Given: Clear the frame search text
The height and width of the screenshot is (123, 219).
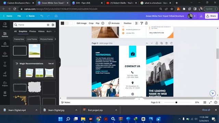Looking at the screenshot, I should coord(48,25).
